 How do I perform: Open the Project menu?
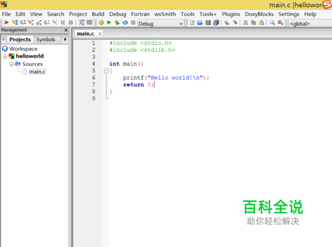[78, 14]
